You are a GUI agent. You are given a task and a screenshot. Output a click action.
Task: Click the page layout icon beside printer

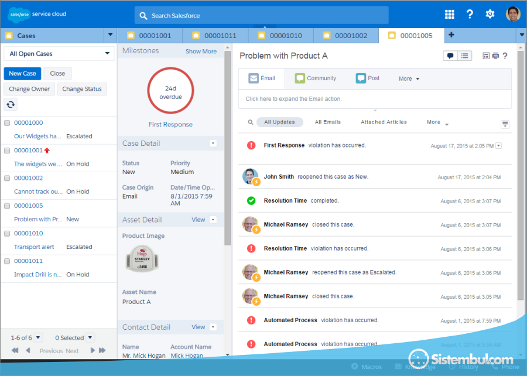486,56
